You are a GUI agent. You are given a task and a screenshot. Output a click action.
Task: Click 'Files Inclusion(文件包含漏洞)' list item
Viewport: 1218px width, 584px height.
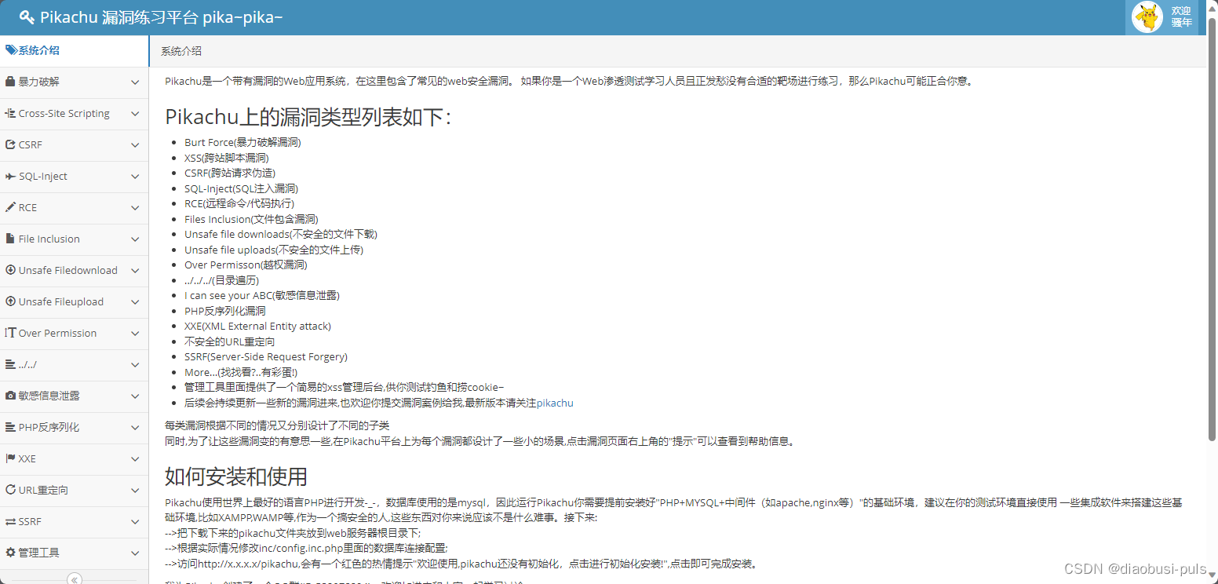[x=251, y=219]
